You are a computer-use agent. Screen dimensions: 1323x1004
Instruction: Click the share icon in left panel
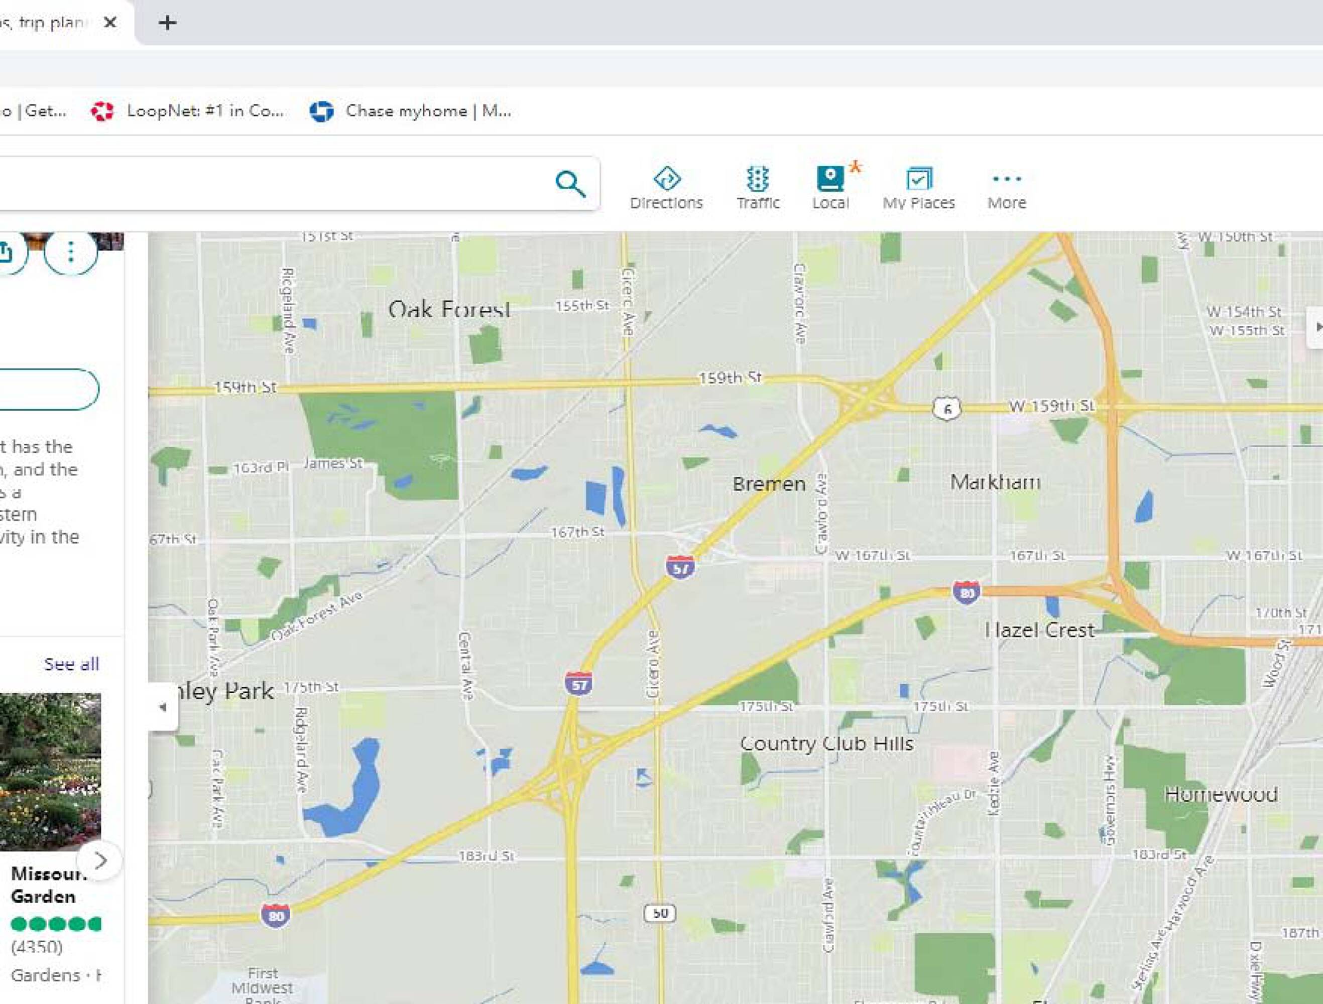(6, 252)
